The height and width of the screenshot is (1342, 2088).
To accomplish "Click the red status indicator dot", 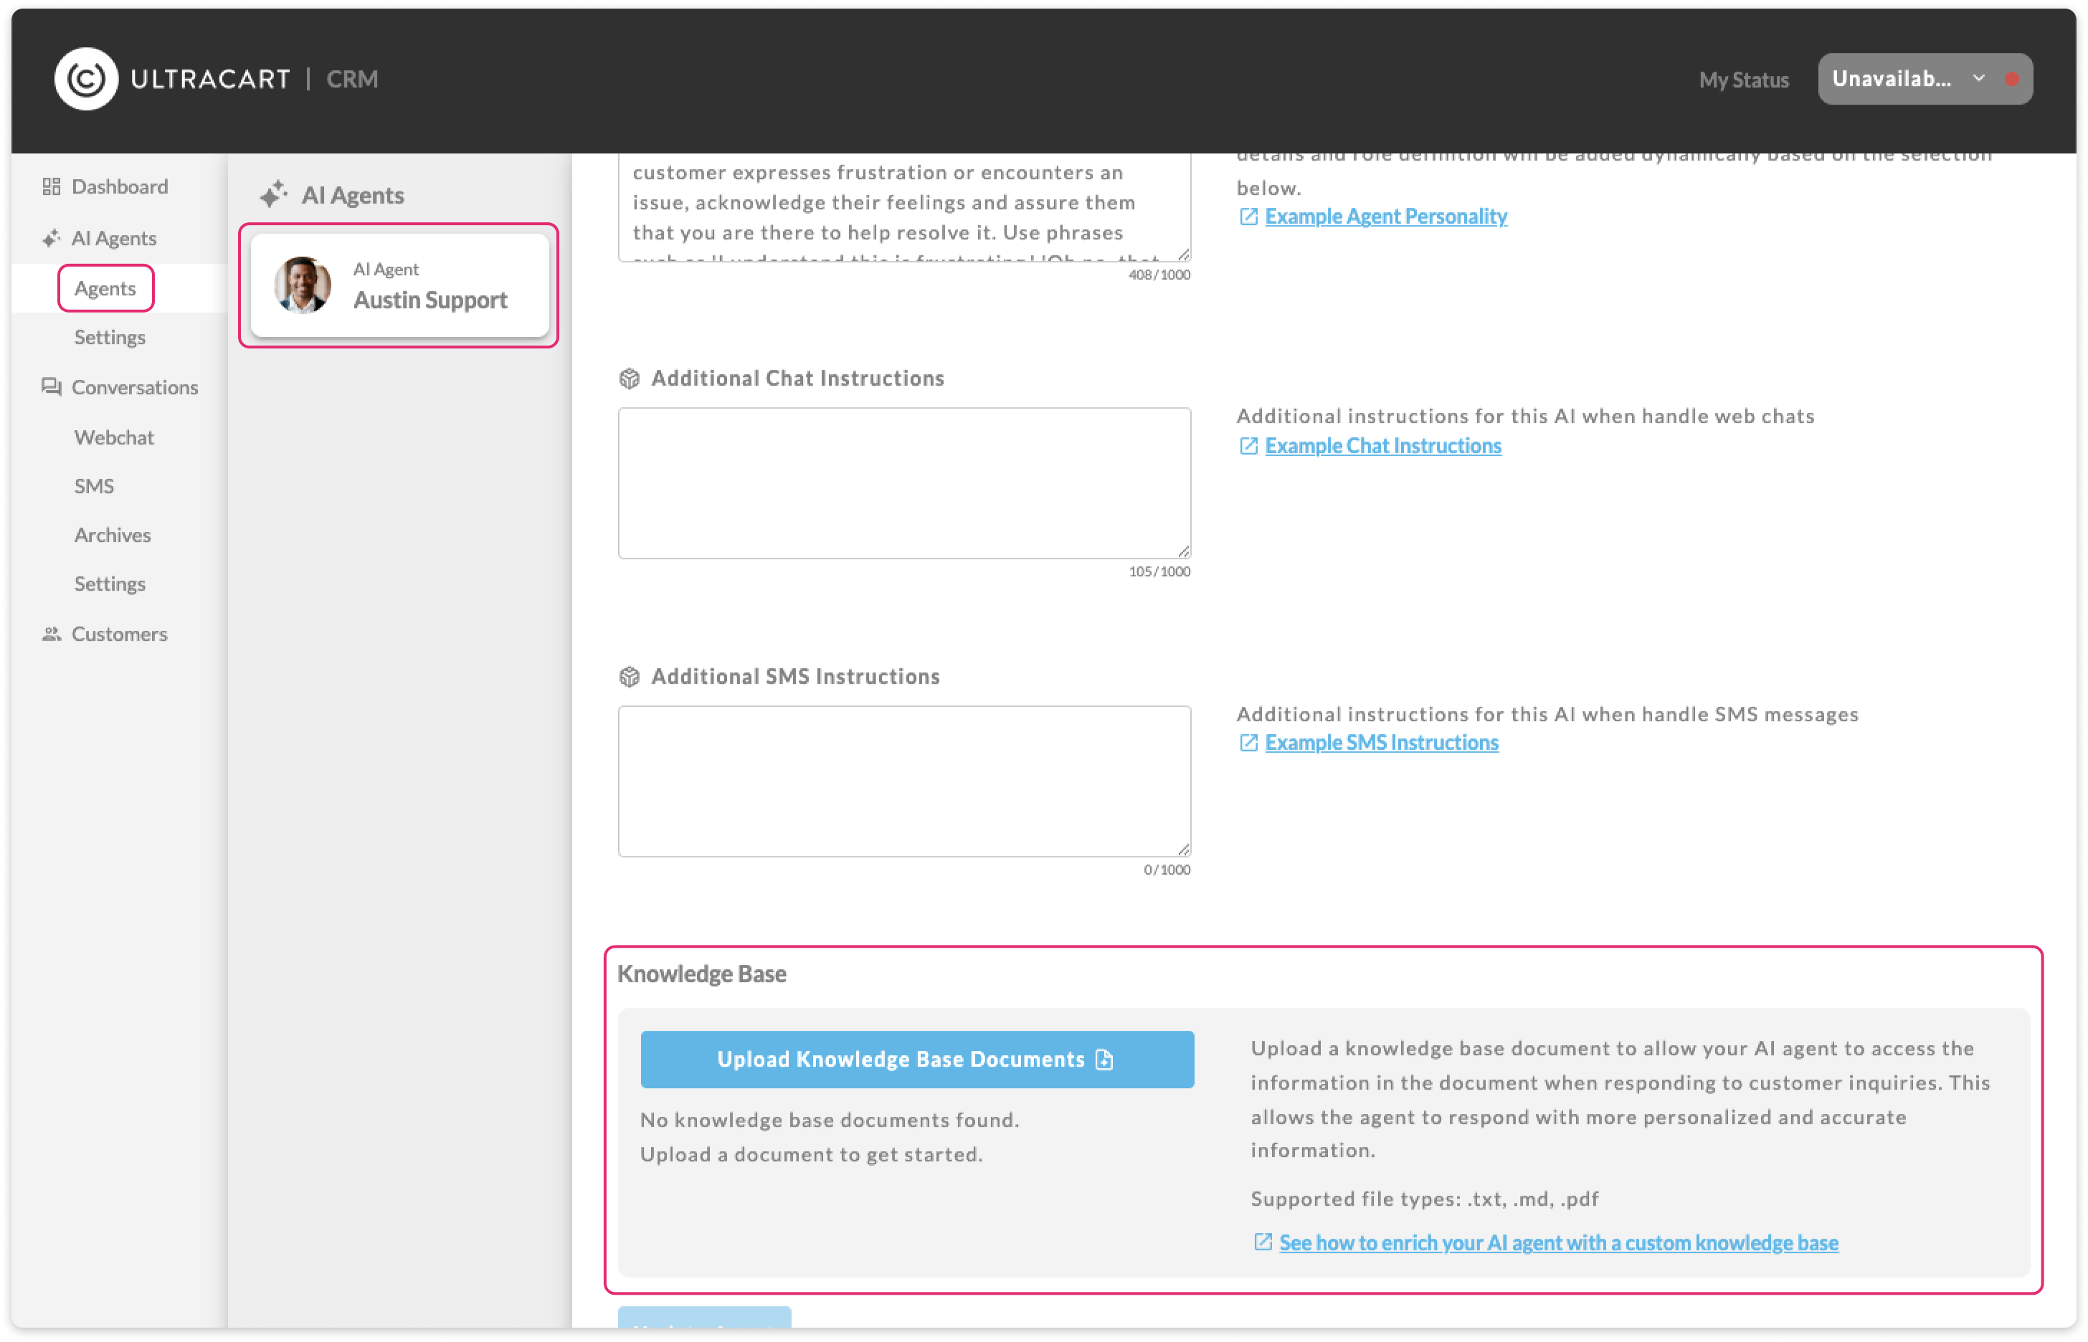I will [2011, 80].
